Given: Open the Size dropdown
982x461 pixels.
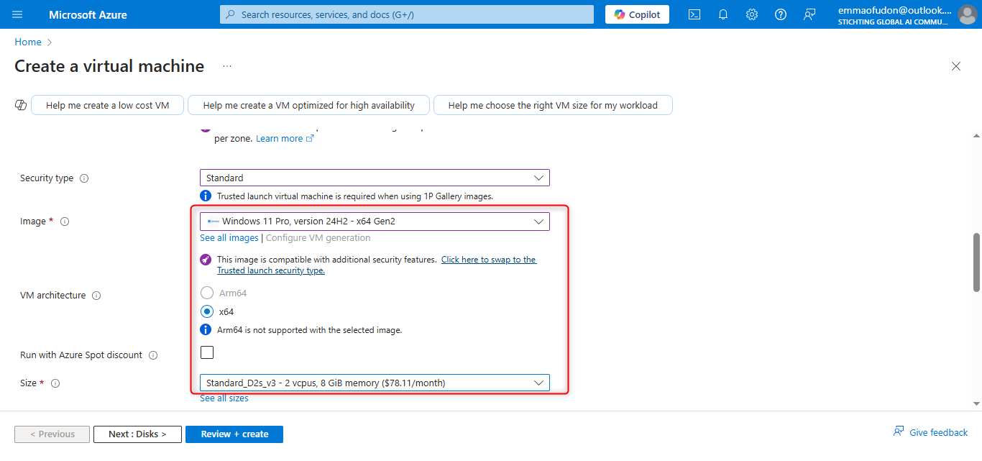Looking at the screenshot, I should coord(375,383).
